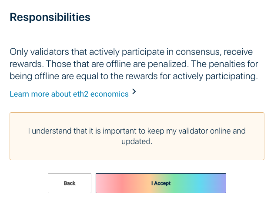Click the Responsibilities heading
This screenshot has width=274, height=215.
pyautogui.click(x=50, y=17)
